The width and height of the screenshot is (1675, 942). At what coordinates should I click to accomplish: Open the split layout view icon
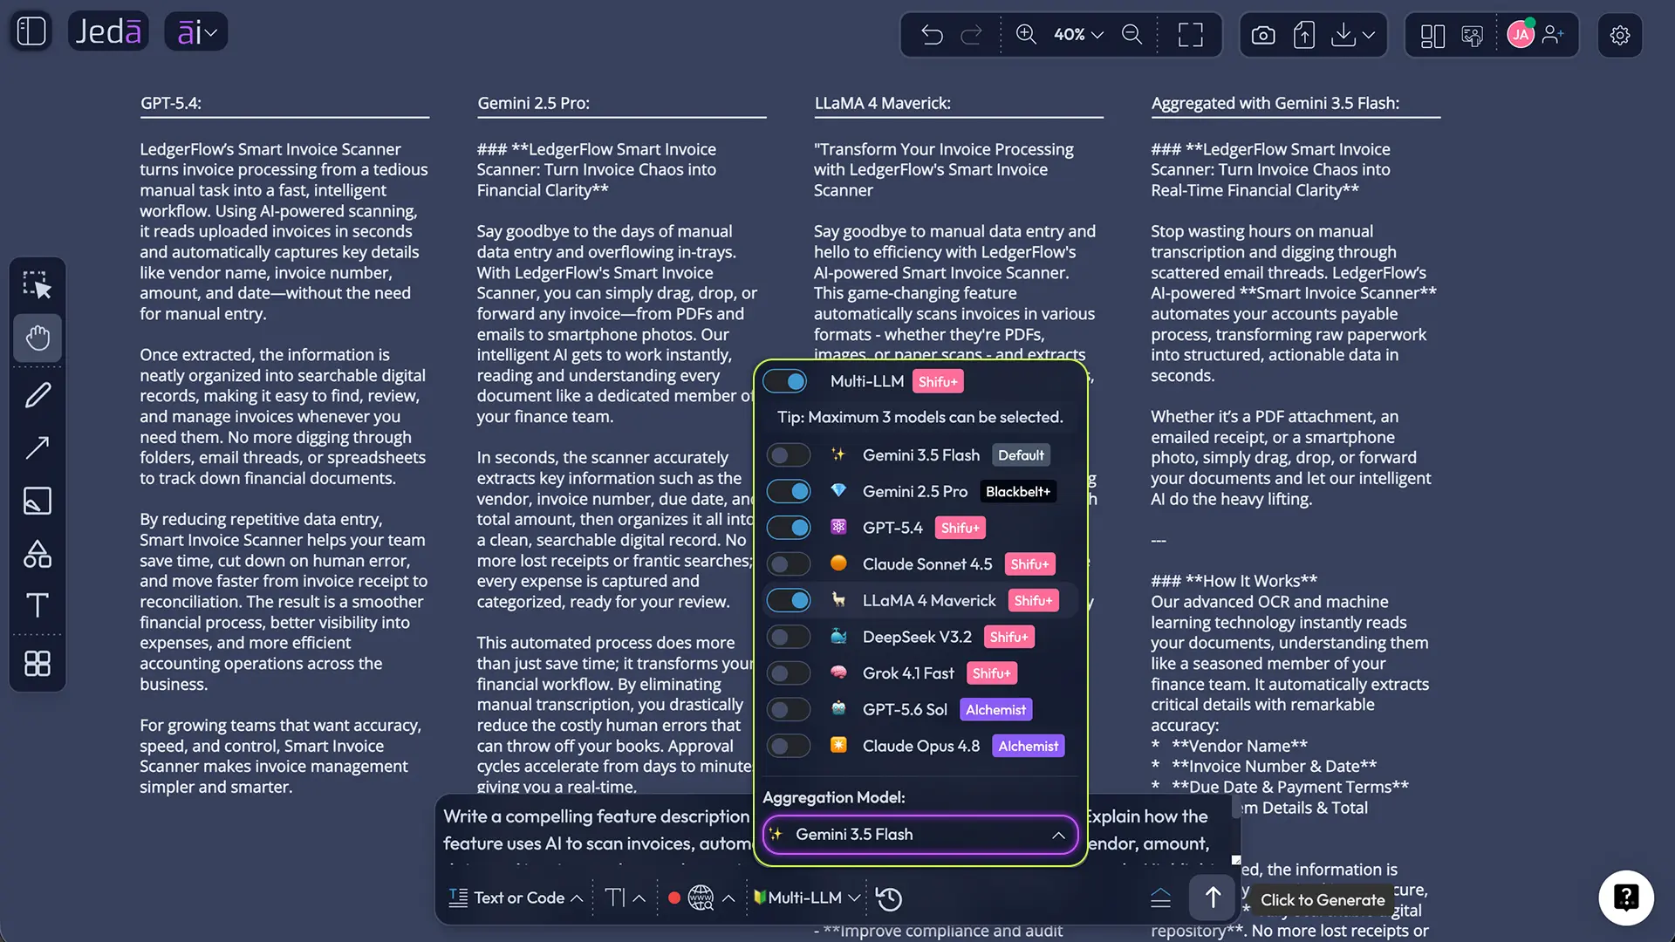point(1432,35)
